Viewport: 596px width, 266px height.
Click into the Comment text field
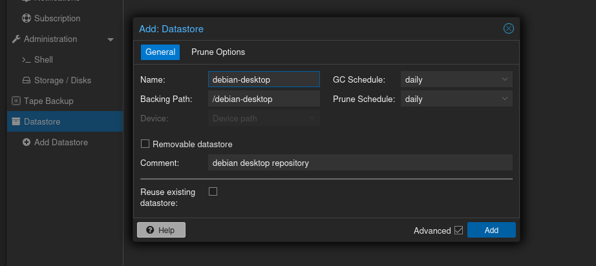(360, 163)
